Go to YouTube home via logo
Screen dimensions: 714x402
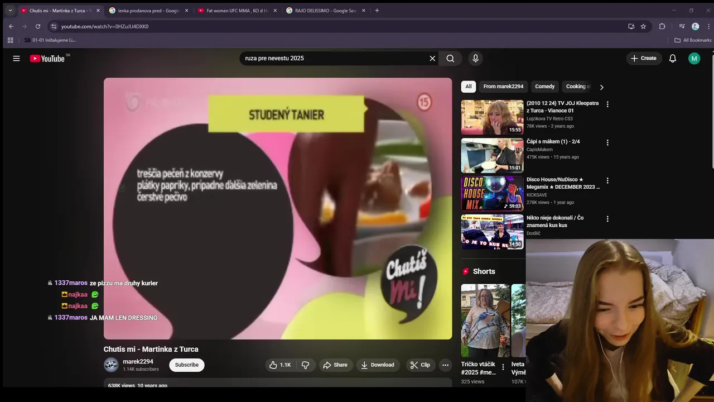(x=47, y=58)
